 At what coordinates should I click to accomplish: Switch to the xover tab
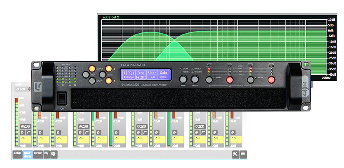click(x=38, y=154)
